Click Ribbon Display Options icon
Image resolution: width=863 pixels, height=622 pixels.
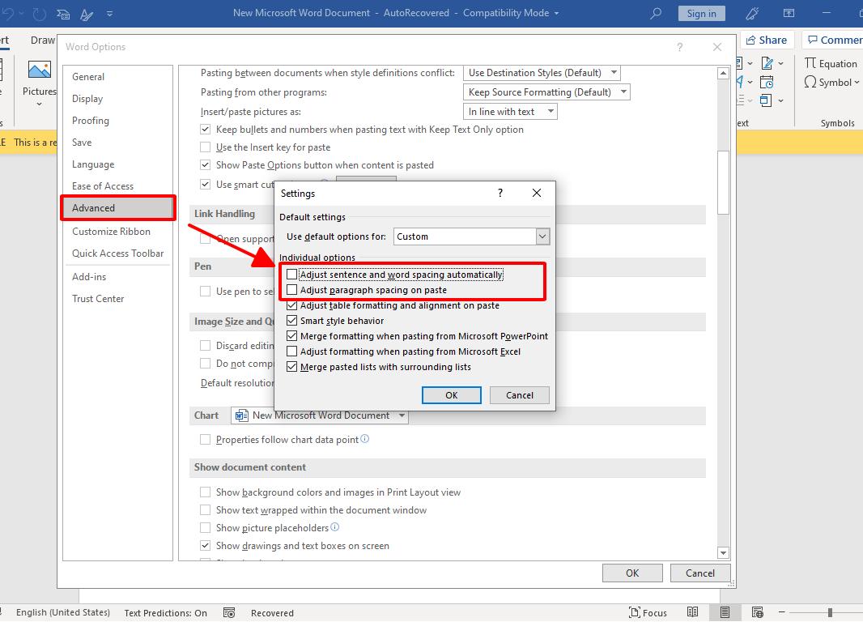789,13
